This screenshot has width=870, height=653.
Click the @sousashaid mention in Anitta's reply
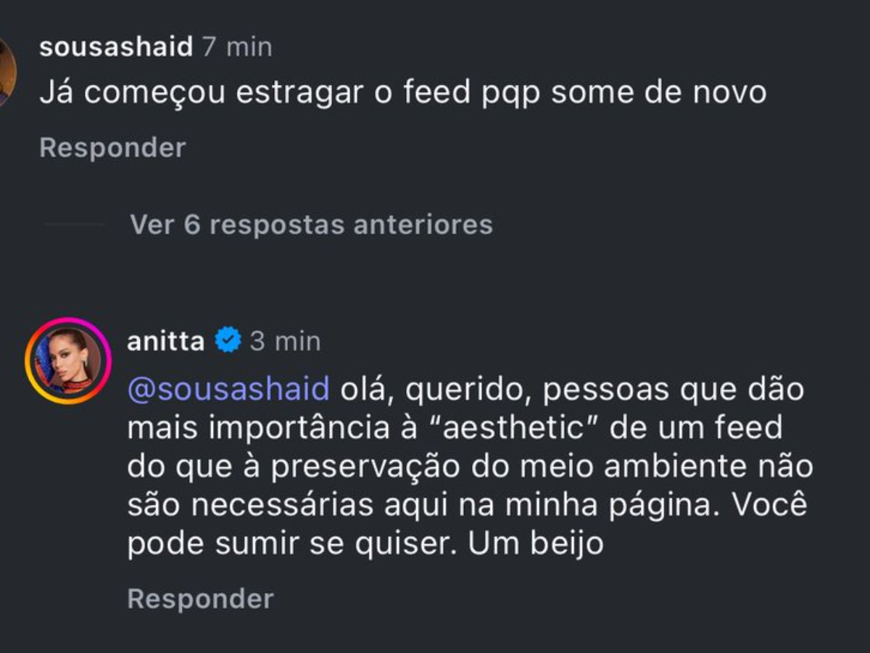(228, 389)
